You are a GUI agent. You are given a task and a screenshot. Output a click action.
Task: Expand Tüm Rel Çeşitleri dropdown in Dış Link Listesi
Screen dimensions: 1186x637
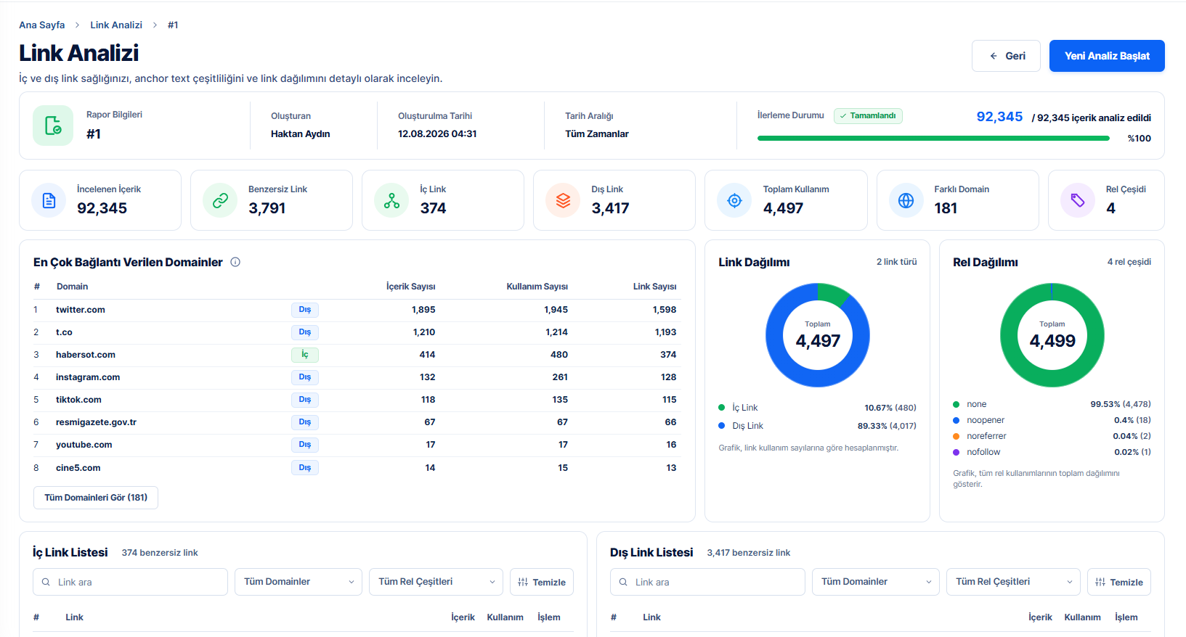coord(1014,582)
